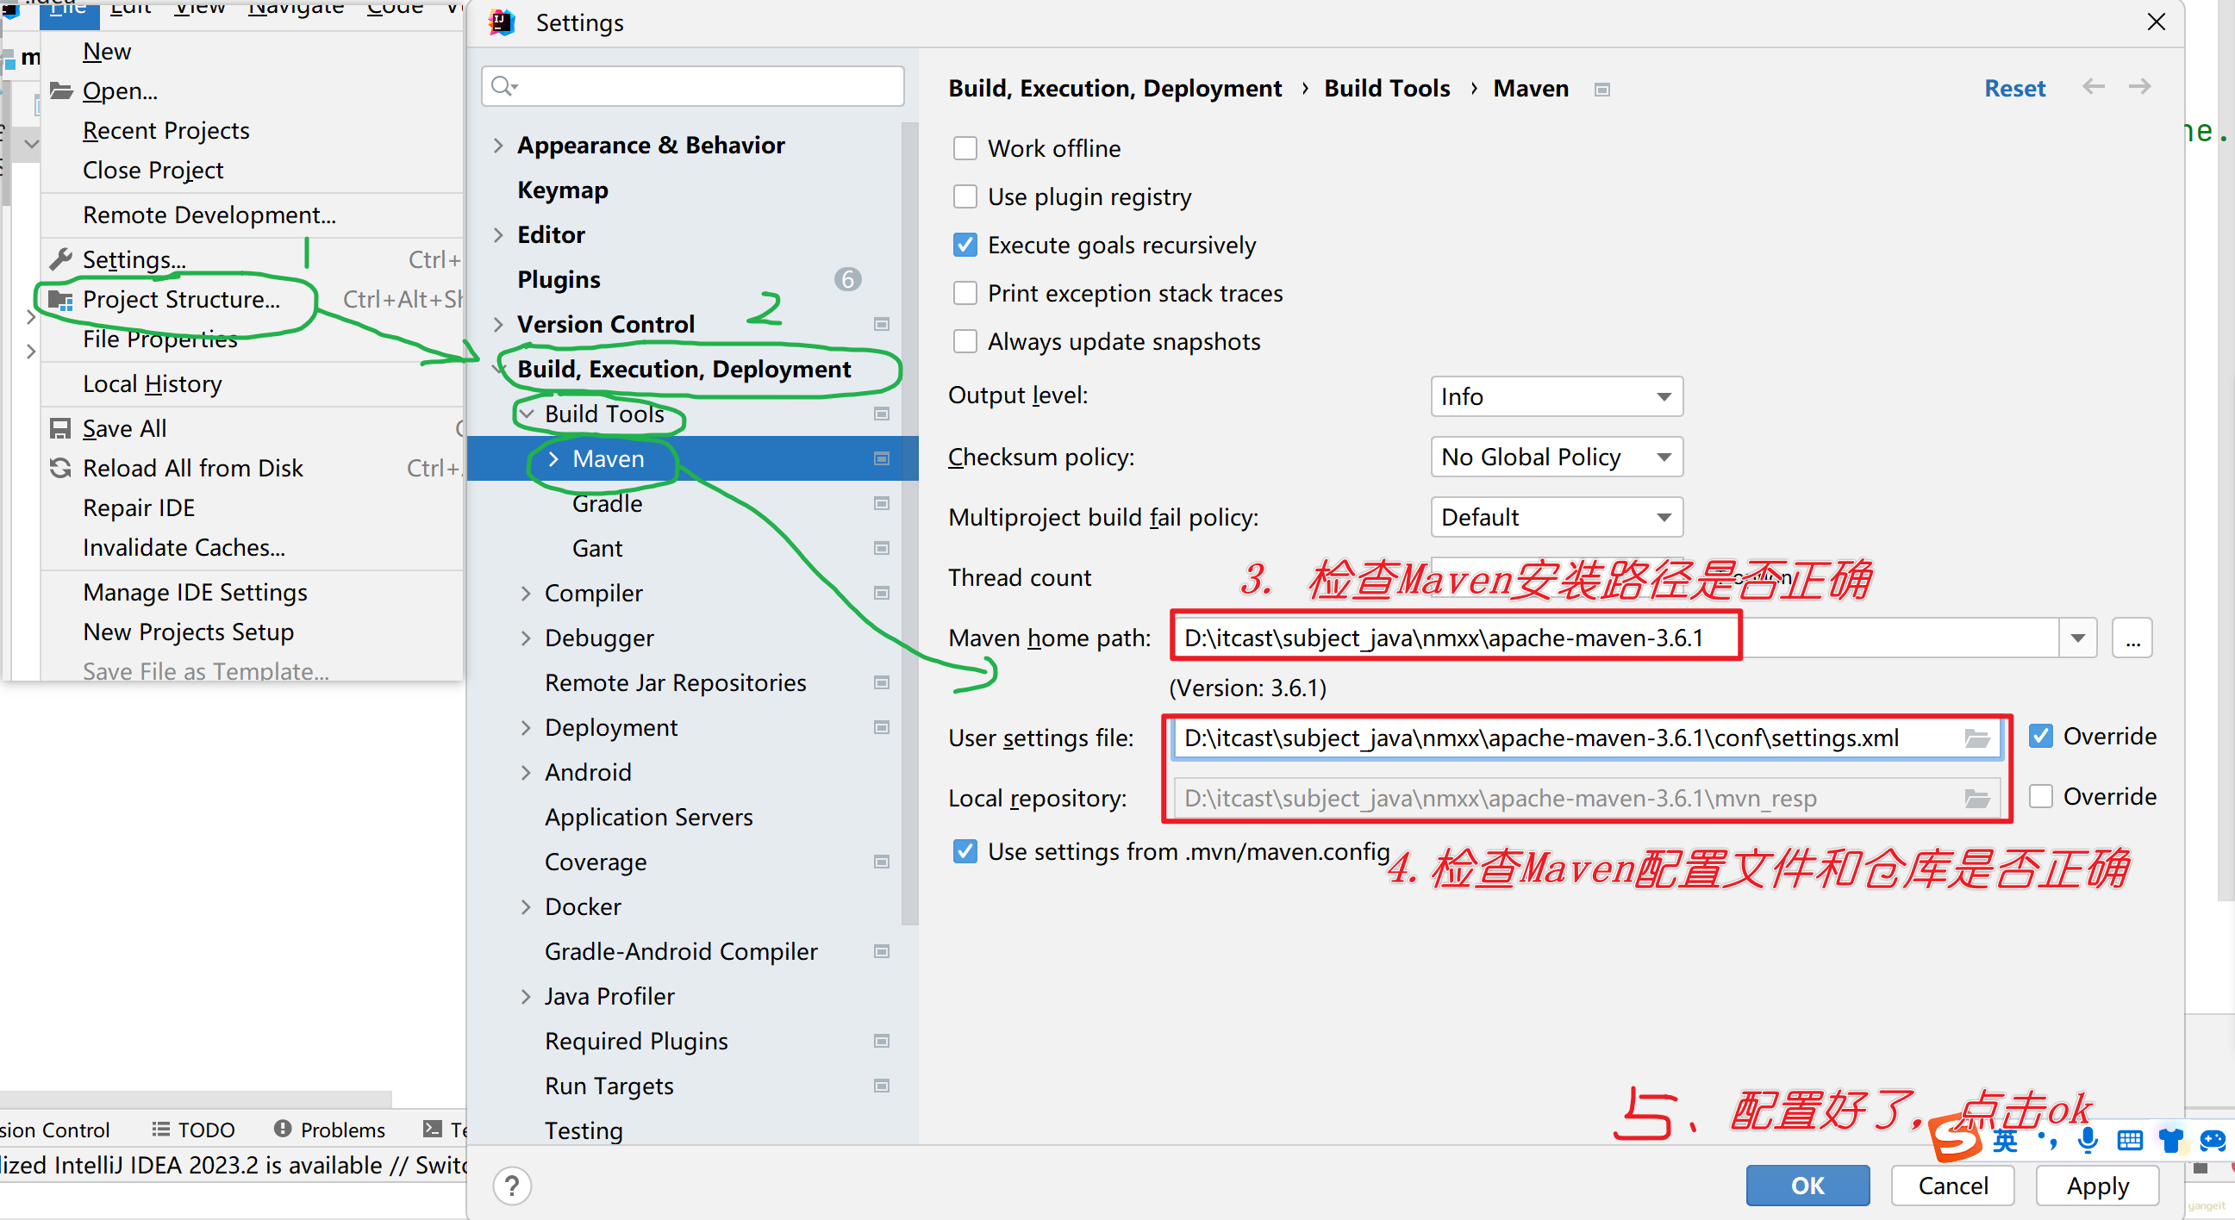Open the Checksum policy dropdown
Screen dimensions: 2235x1220
tap(1557, 457)
